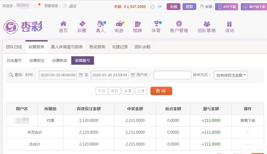Viewport: 267px width, 154px height.
Task: Switch to 团队日结 tab
Action: click(x=14, y=47)
